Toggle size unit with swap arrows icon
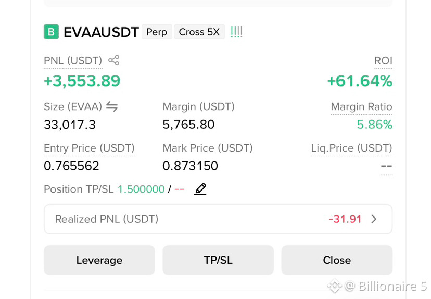The image size is (431, 299). point(112,106)
